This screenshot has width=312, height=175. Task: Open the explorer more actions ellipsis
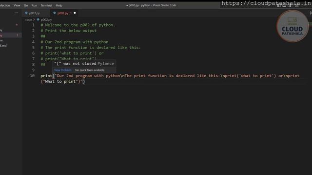pos(16,13)
